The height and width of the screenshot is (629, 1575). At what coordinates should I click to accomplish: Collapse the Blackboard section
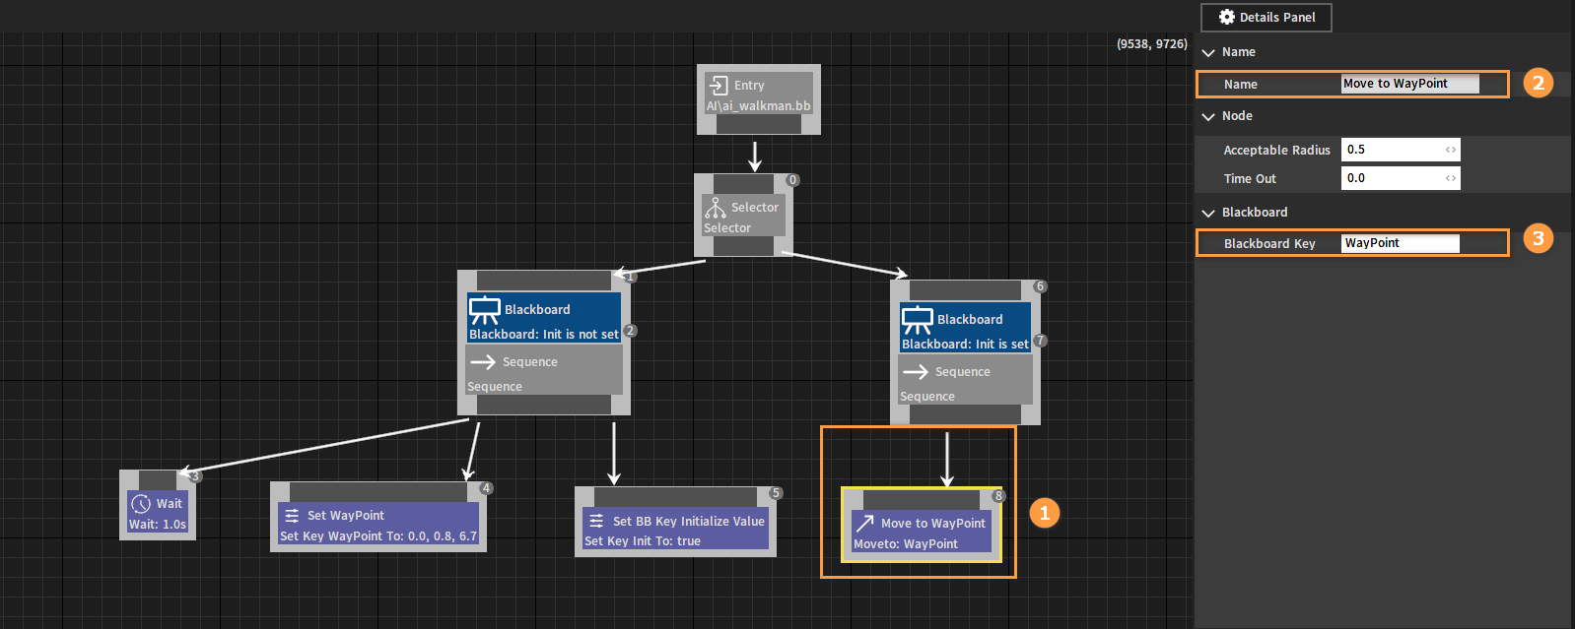pos(1208,213)
